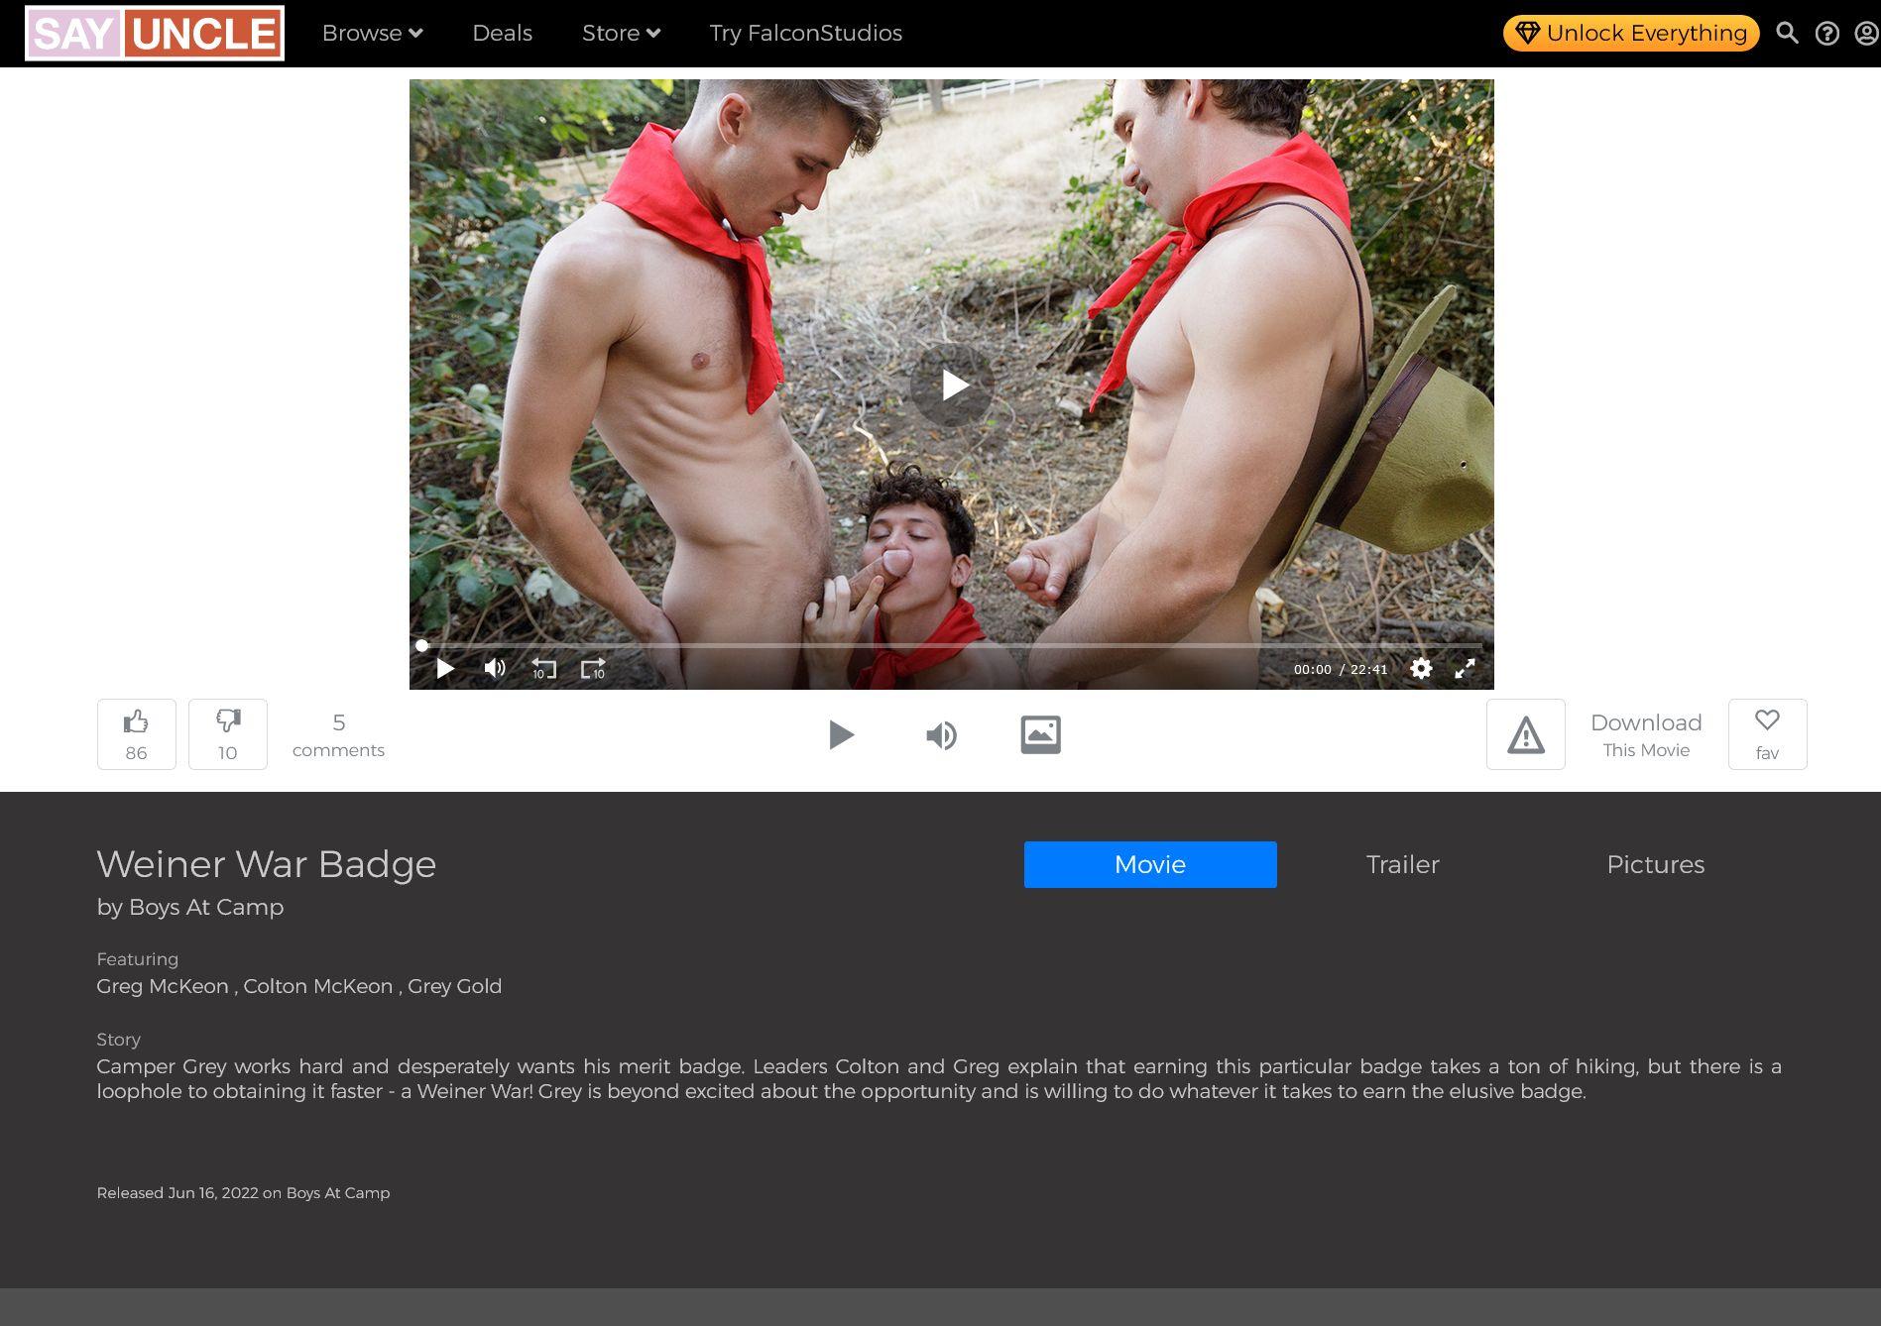Expand the Browse dropdown menu
The width and height of the screenshot is (1881, 1326).
(x=372, y=34)
